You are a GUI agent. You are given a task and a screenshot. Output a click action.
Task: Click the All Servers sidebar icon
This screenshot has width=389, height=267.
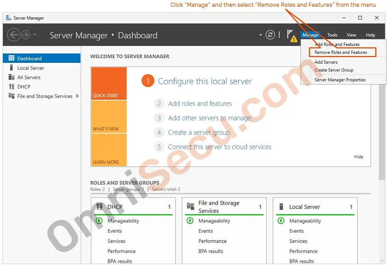[x=11, y=77]
